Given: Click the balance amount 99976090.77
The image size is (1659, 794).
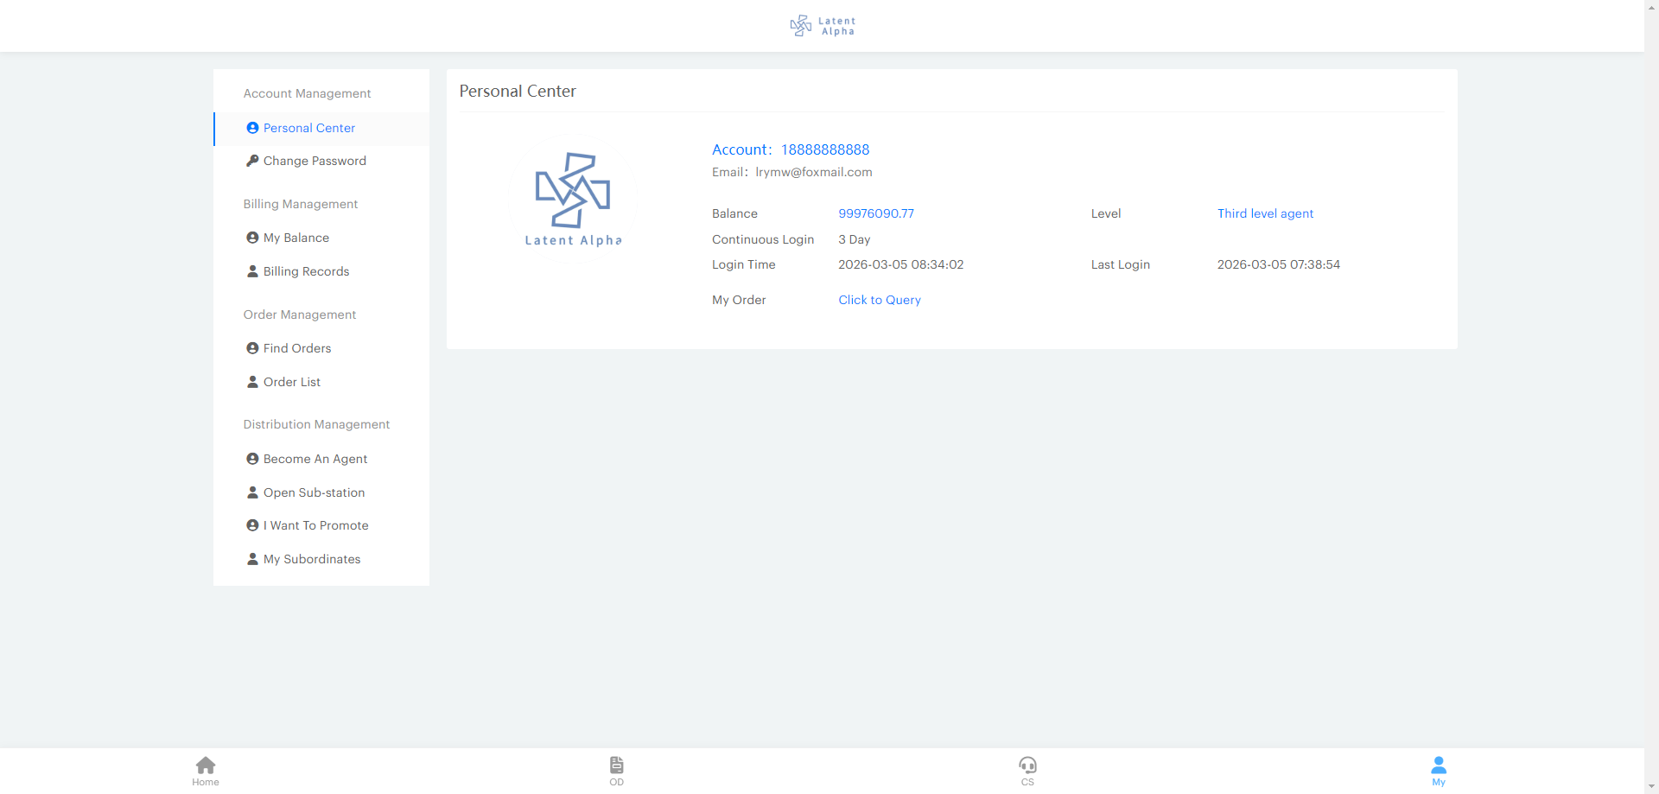Looking at the screenshot, I should tap(875, 213).
